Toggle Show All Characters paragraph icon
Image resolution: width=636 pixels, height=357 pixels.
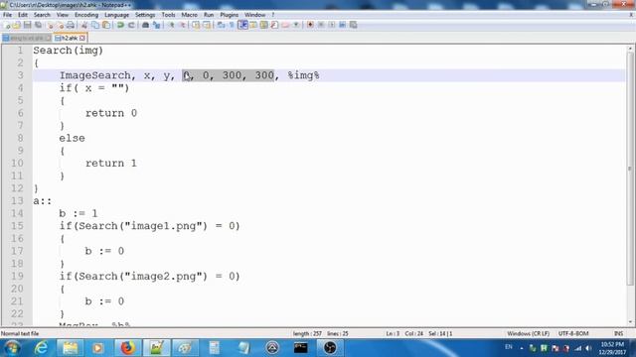pyautogui.click(x=232, y=25)
